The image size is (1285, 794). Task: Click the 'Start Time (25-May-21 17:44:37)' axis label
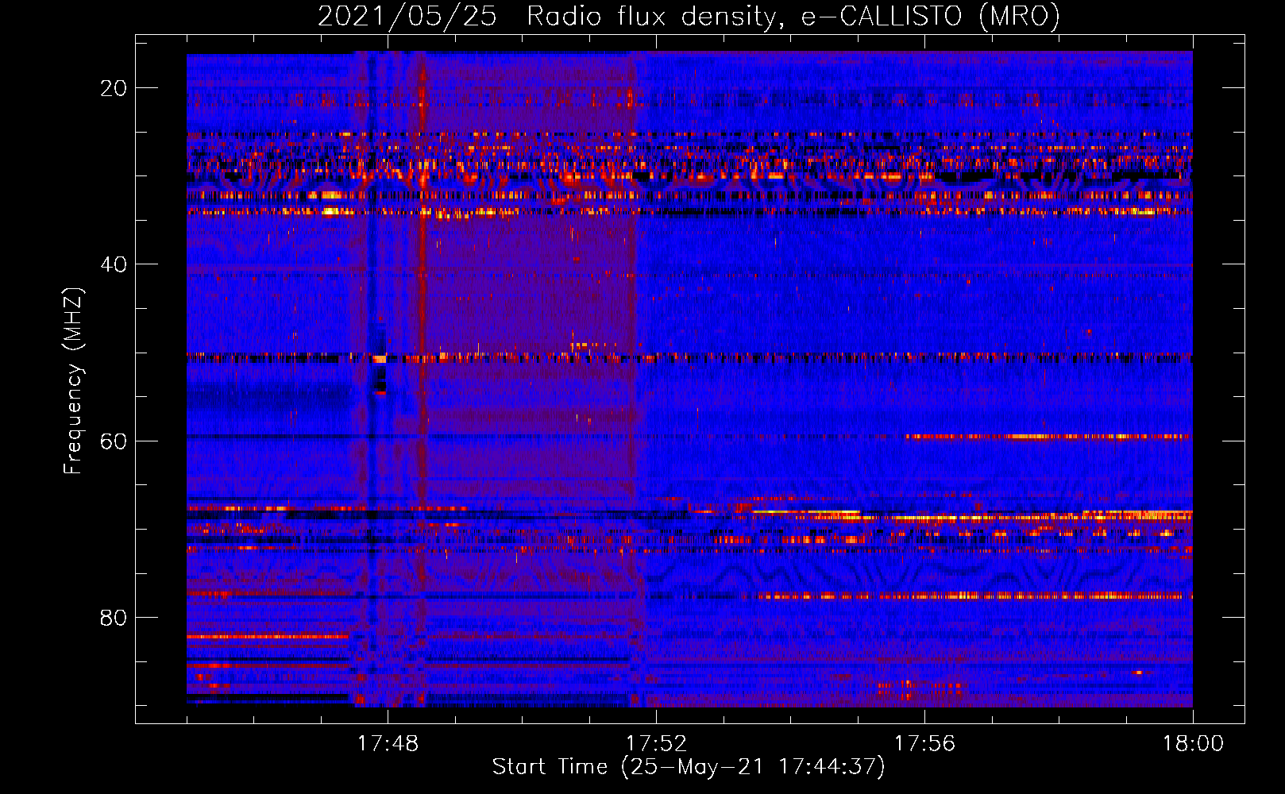pyautogui.click(x=689, y=767)
